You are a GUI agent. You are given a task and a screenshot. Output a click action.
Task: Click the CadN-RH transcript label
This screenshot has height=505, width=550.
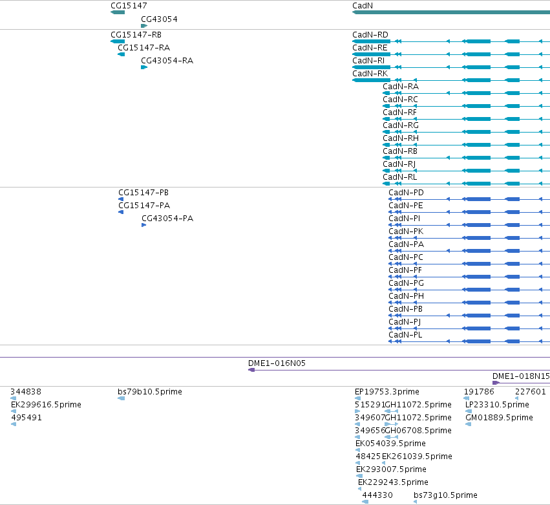(401, 138)
